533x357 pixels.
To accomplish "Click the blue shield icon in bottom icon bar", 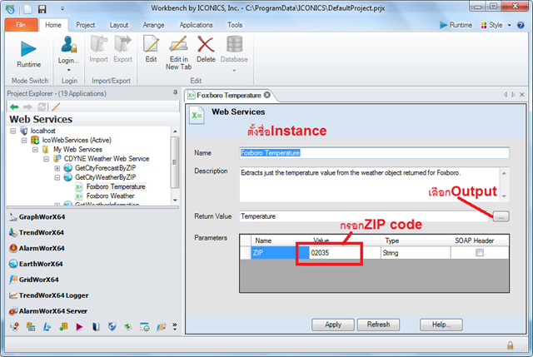I will pos(112,327).
